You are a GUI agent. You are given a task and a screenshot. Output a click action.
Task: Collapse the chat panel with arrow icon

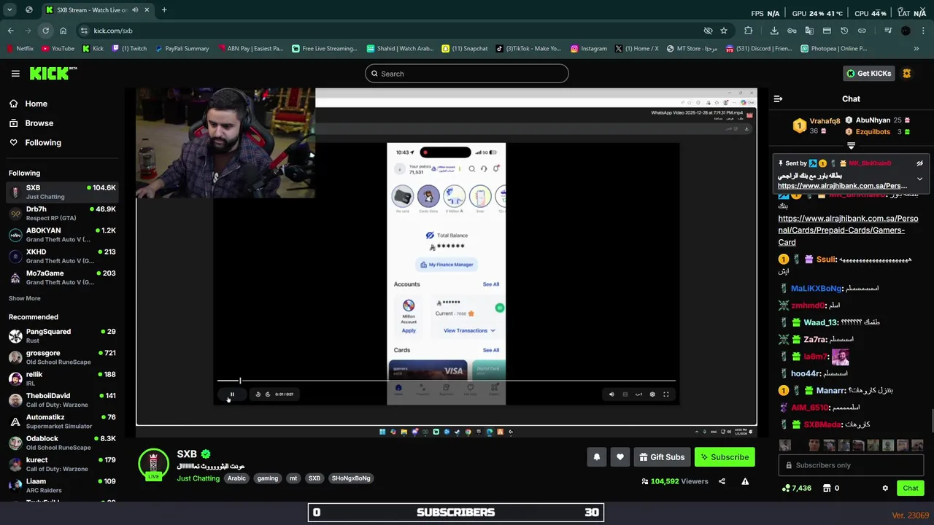(x=778, y=98)
